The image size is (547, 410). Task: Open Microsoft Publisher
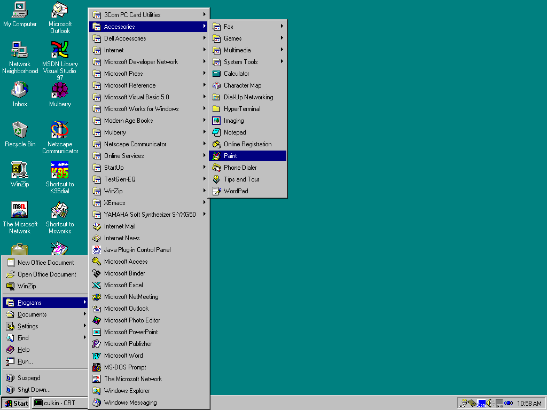click(149, 344)
